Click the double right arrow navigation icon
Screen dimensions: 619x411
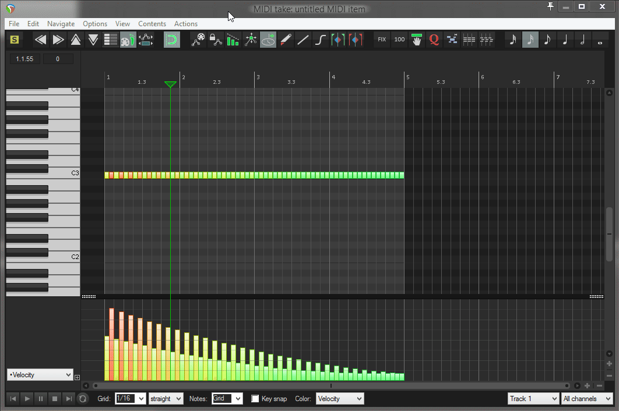click(x=58, y=40)
